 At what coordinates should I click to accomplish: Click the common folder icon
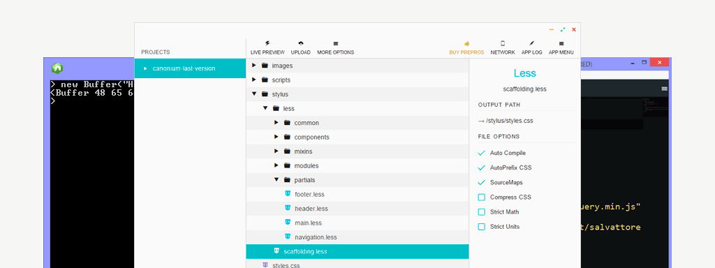(x=287, y=123)
